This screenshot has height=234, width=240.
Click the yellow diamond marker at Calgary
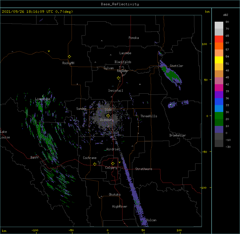coord(113,164)
